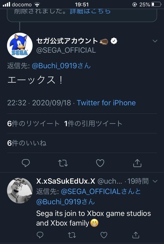The image size is (164, 244).
Task: Share the SEGA official tweet
Action: [x=137, y=163]
